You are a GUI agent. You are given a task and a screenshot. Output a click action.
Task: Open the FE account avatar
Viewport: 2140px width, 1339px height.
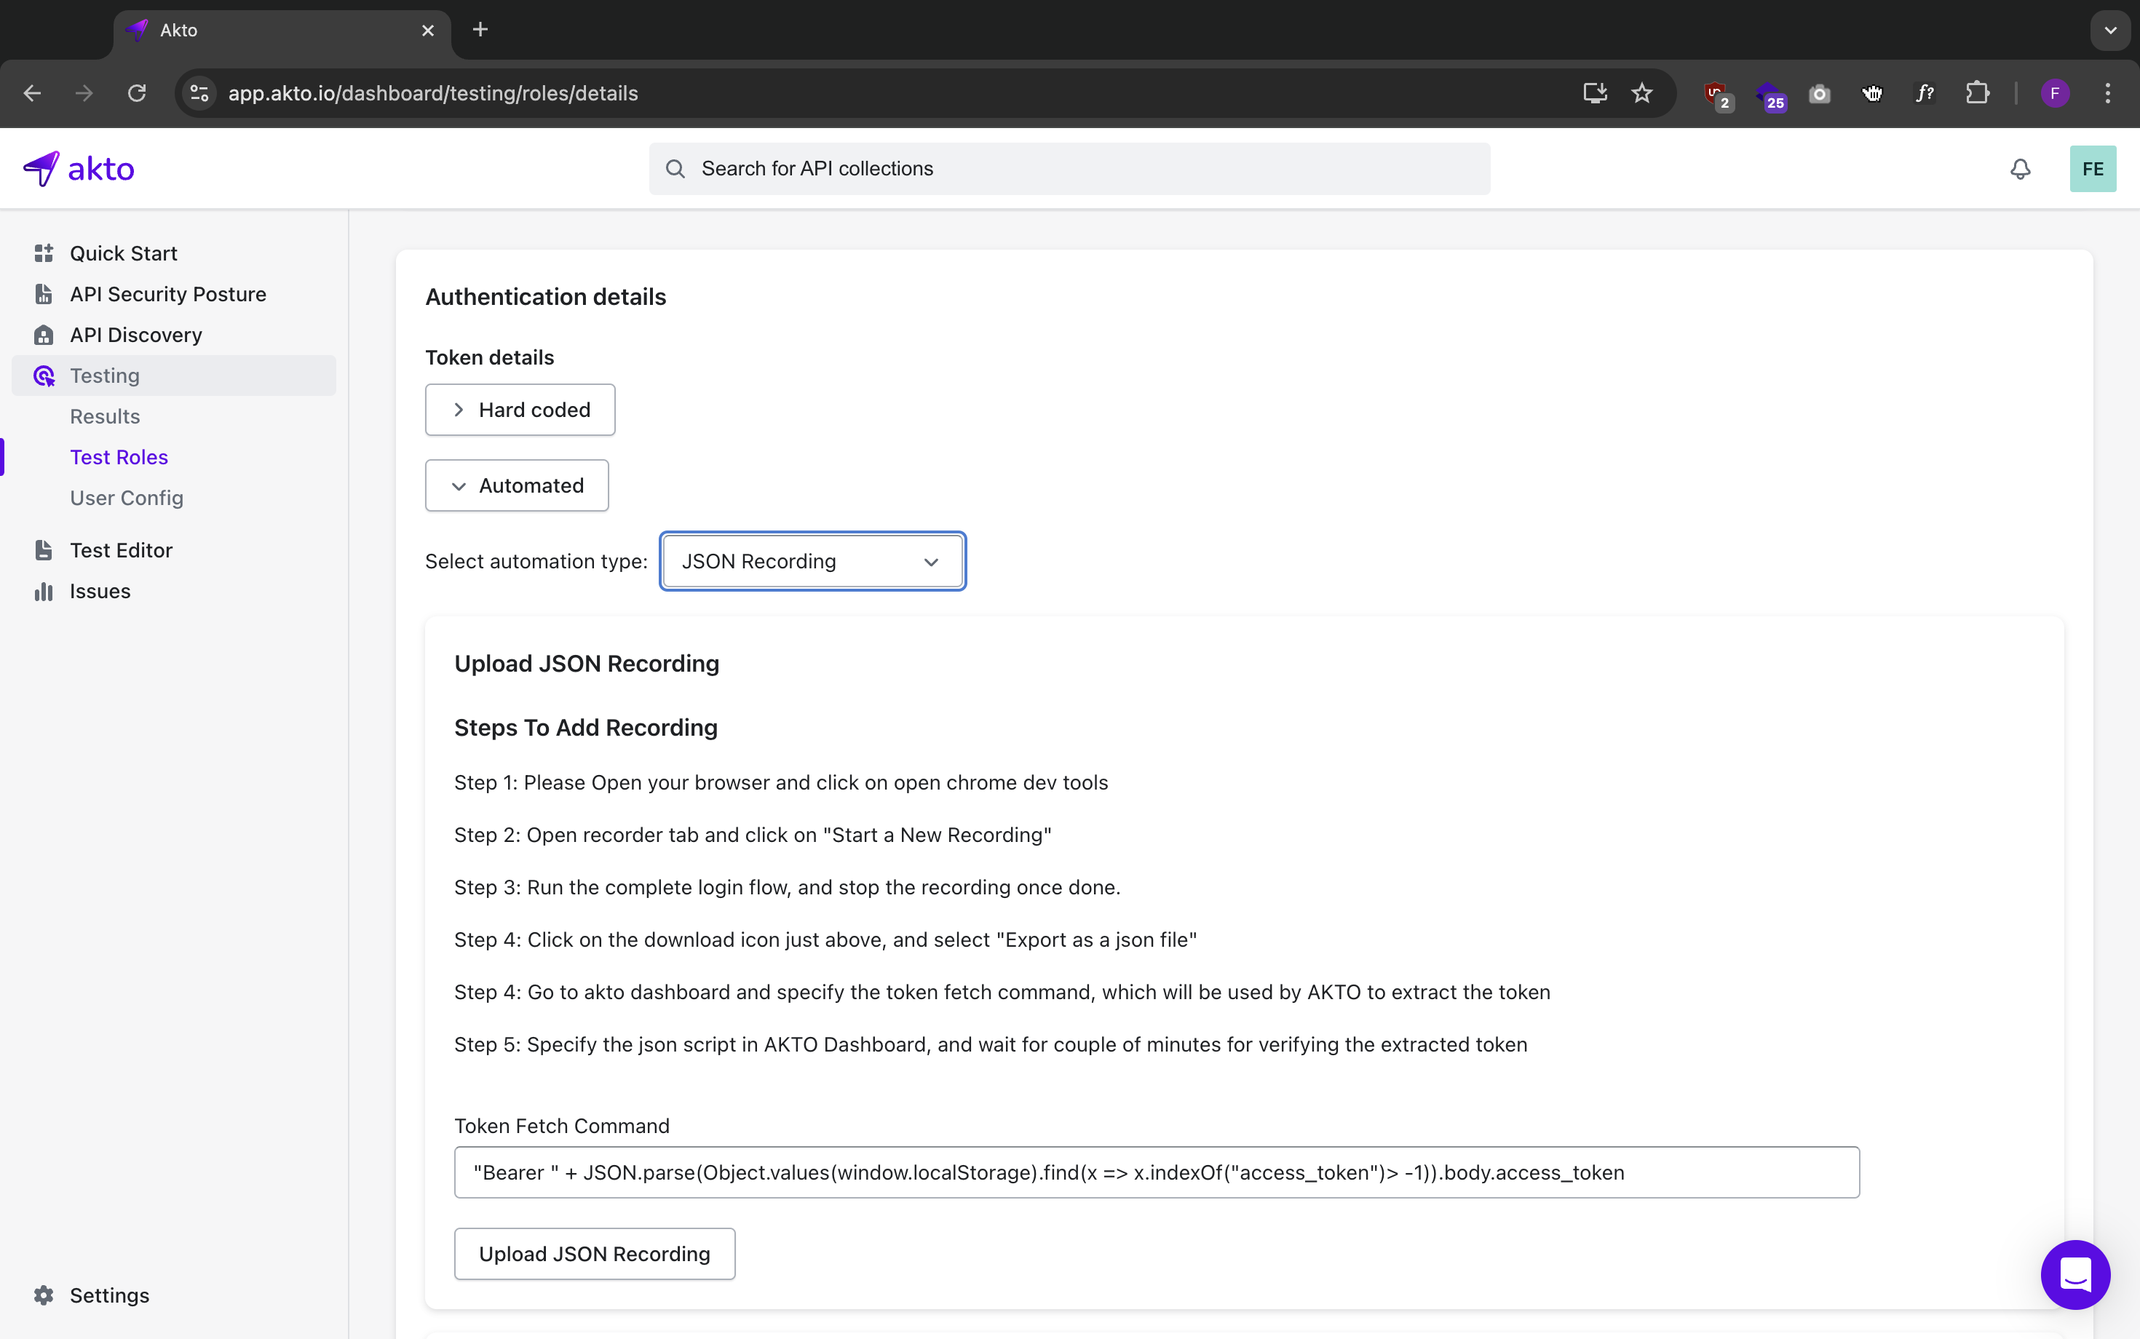[2092, 168]
